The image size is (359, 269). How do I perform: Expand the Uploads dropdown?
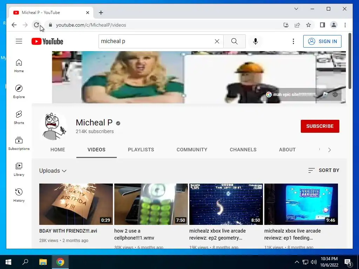click(53, 171)
